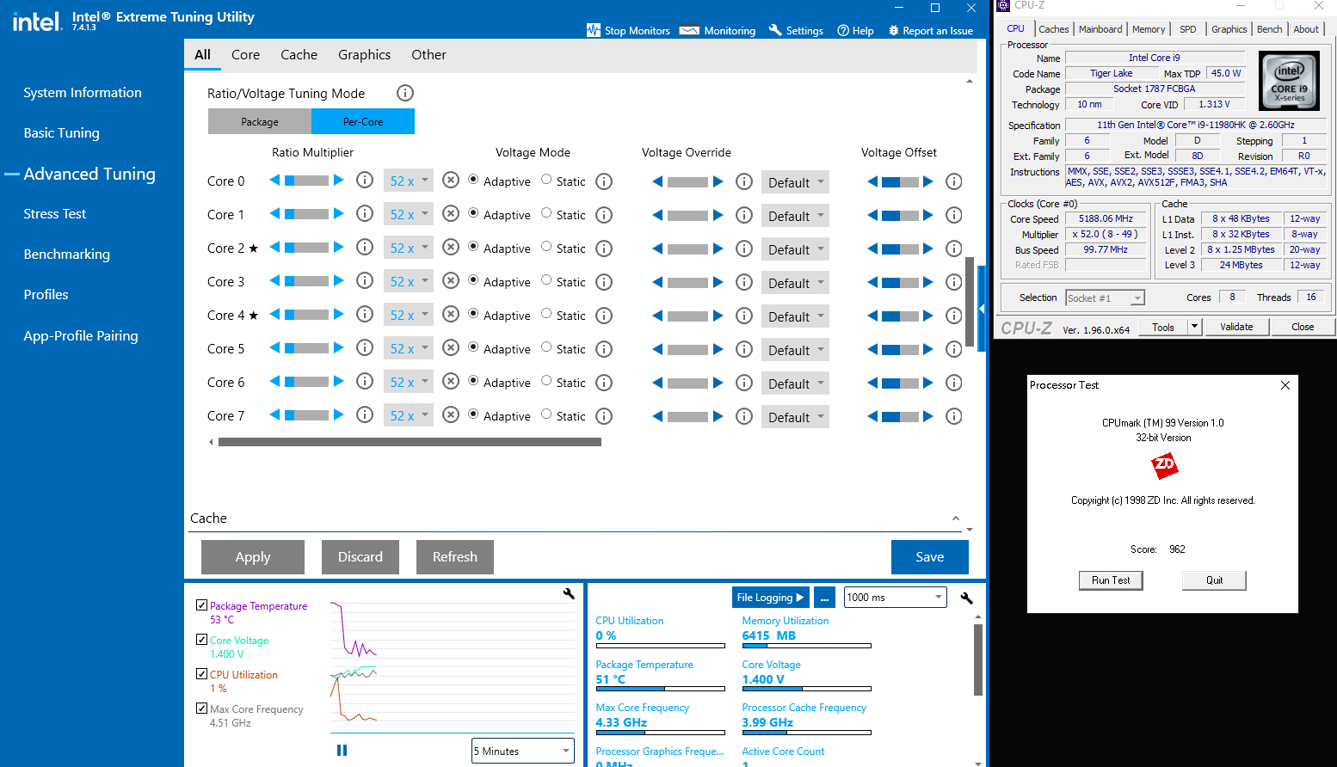
Task: Collapse the side panel arrow beside CPU-Z
Action: pos(982,308)
